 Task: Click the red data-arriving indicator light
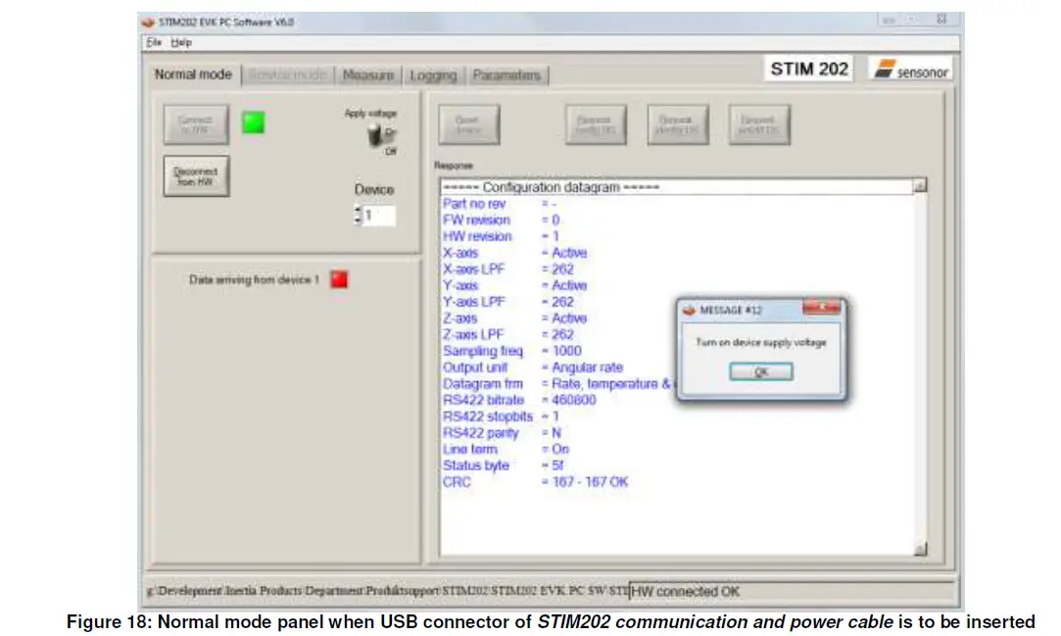tap(339, 278)
